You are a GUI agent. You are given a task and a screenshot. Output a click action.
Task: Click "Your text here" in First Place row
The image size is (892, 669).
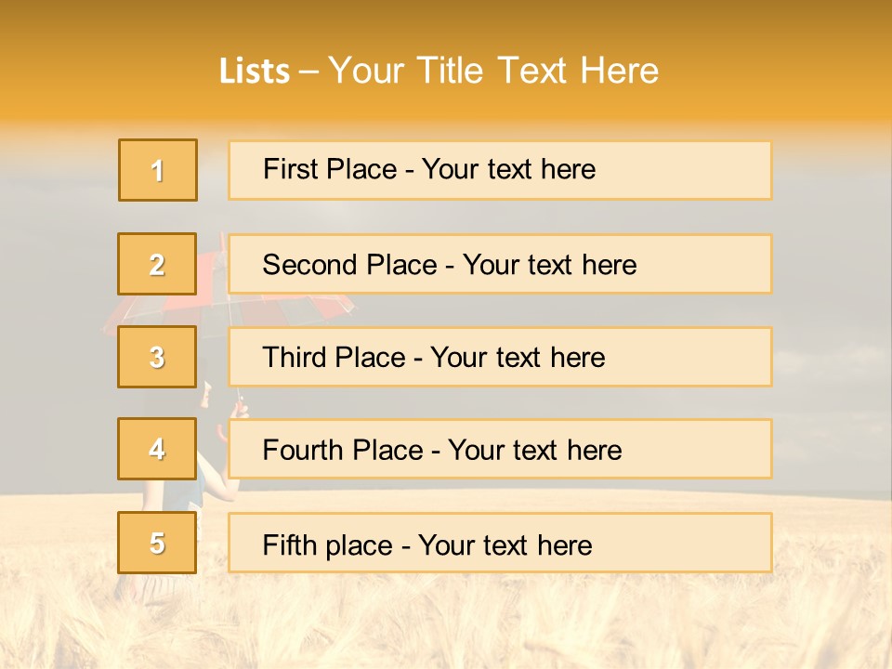[x=508, y=169]
